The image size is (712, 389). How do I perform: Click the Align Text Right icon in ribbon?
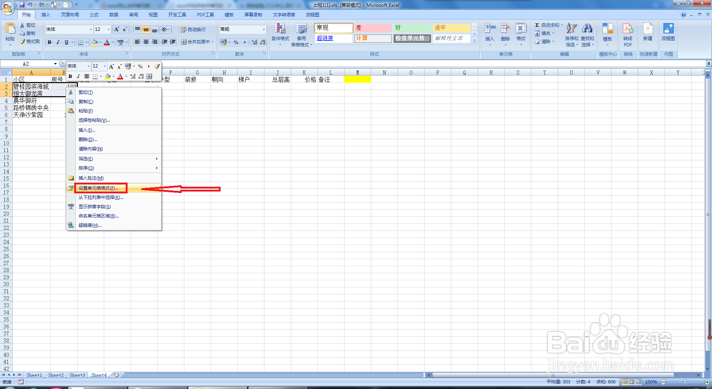point(155,42)
